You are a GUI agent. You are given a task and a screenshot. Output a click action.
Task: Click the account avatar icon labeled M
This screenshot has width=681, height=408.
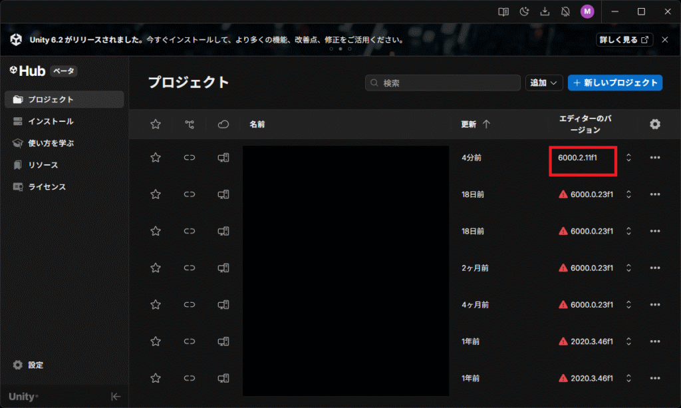(587, 11)
